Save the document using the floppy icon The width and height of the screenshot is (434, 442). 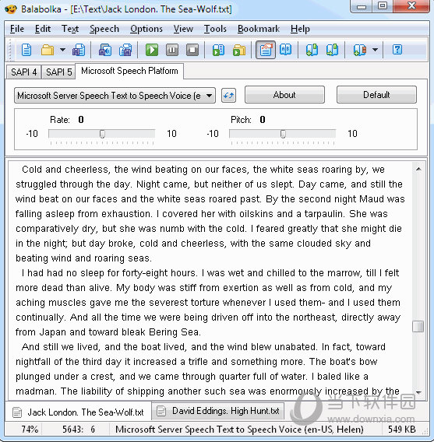click(79, 50)
